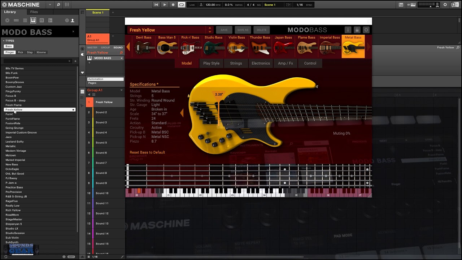This screenshot has height=260, width=462.
Task: Click the Record button in transport
Action: [173, 5]
